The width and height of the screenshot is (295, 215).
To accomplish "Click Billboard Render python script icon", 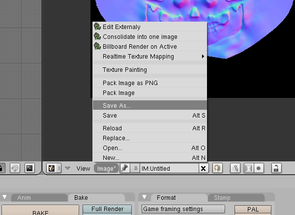I will click(x=97, y=46).
